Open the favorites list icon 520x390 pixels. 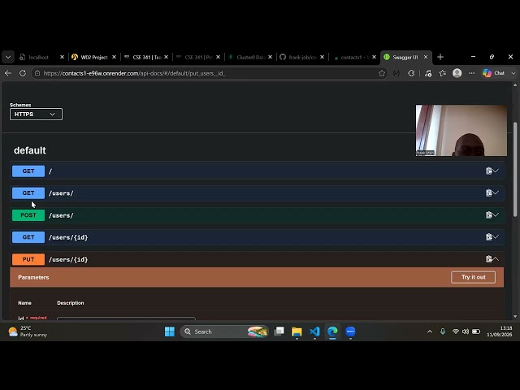(442, 73)
